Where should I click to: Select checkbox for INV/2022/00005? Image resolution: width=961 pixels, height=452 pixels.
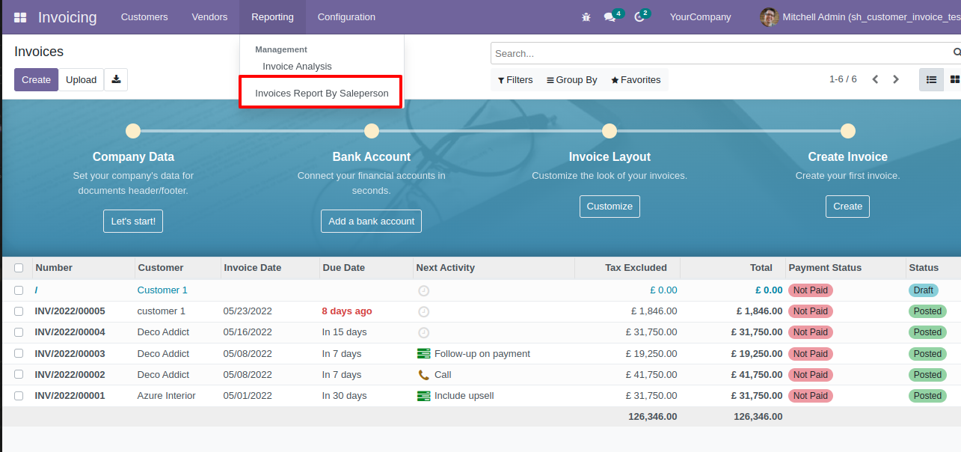pos(19,311)
